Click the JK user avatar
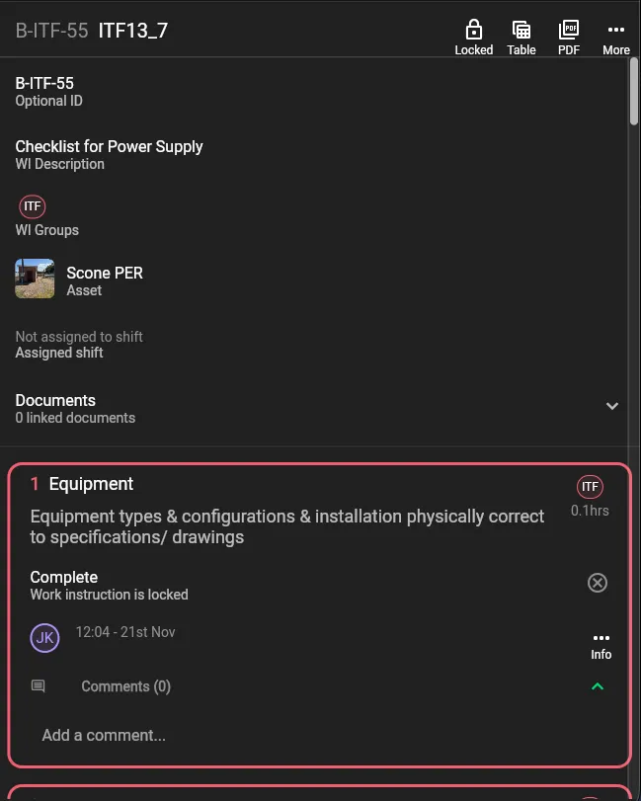 pyautogui.click(x=44, y=638)
